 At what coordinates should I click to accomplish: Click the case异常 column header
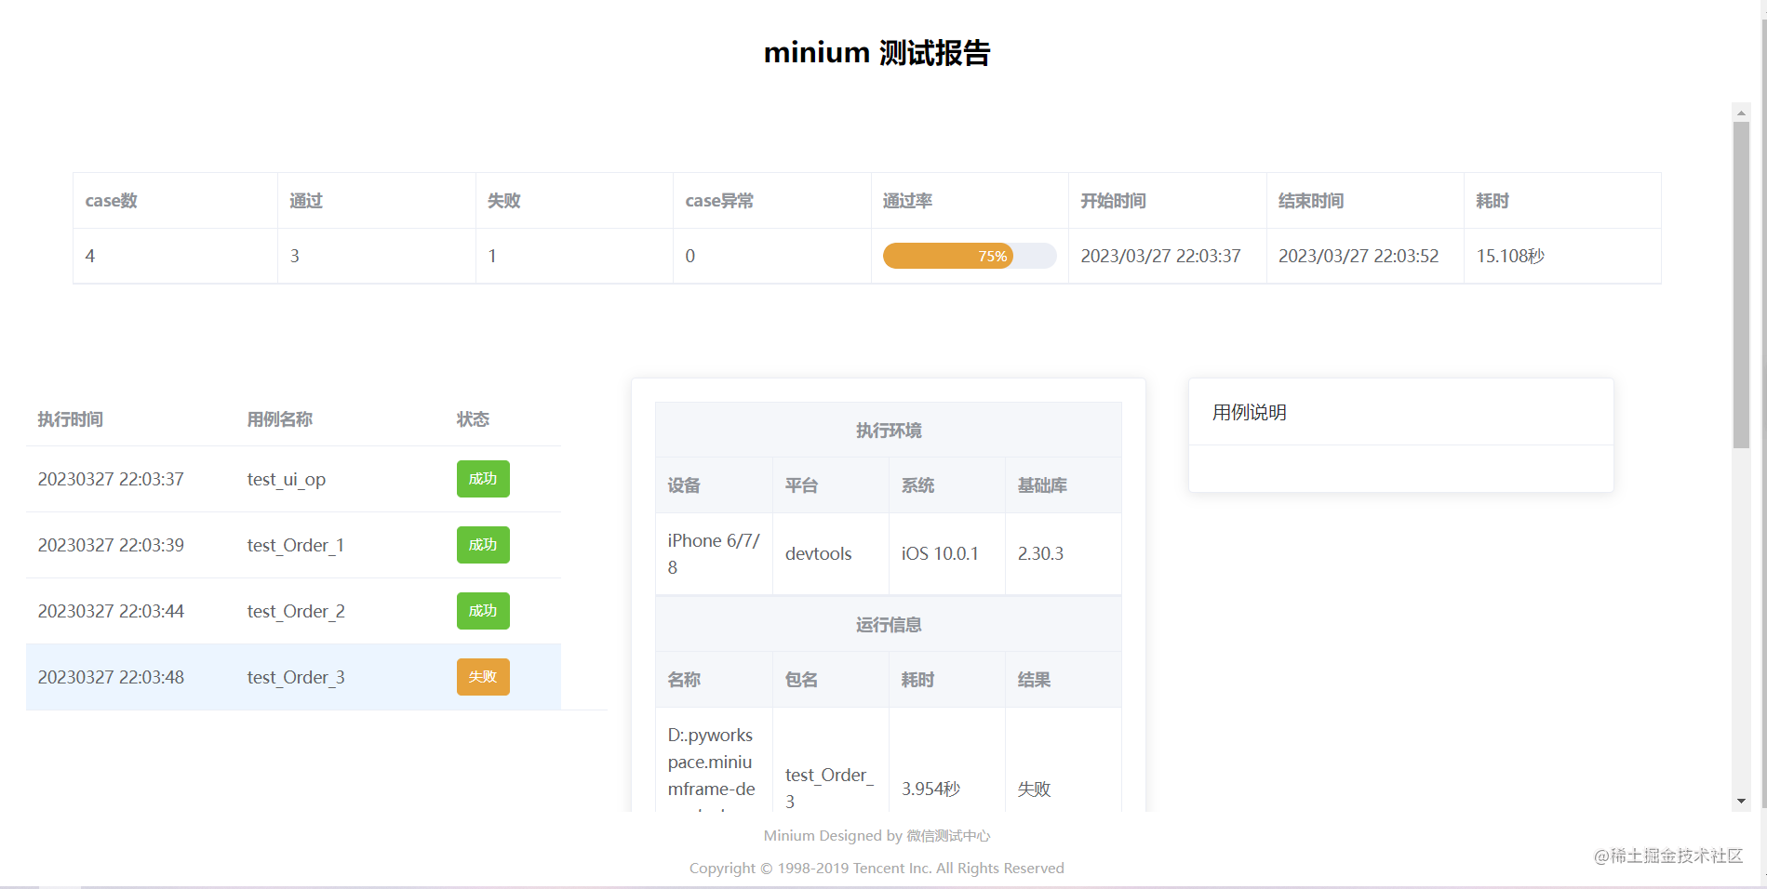[719, 201]
